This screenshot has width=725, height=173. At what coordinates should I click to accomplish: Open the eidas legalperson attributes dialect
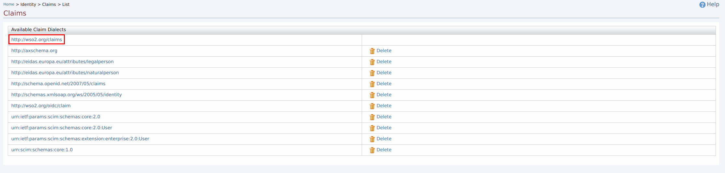click(62, 62)
